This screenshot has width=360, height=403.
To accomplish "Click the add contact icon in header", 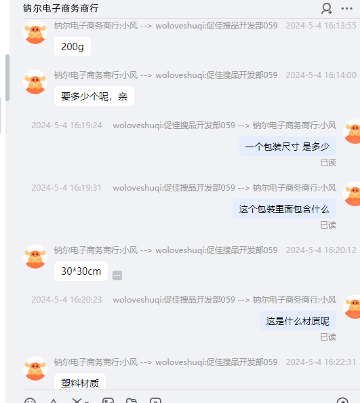I will (327, 9).
